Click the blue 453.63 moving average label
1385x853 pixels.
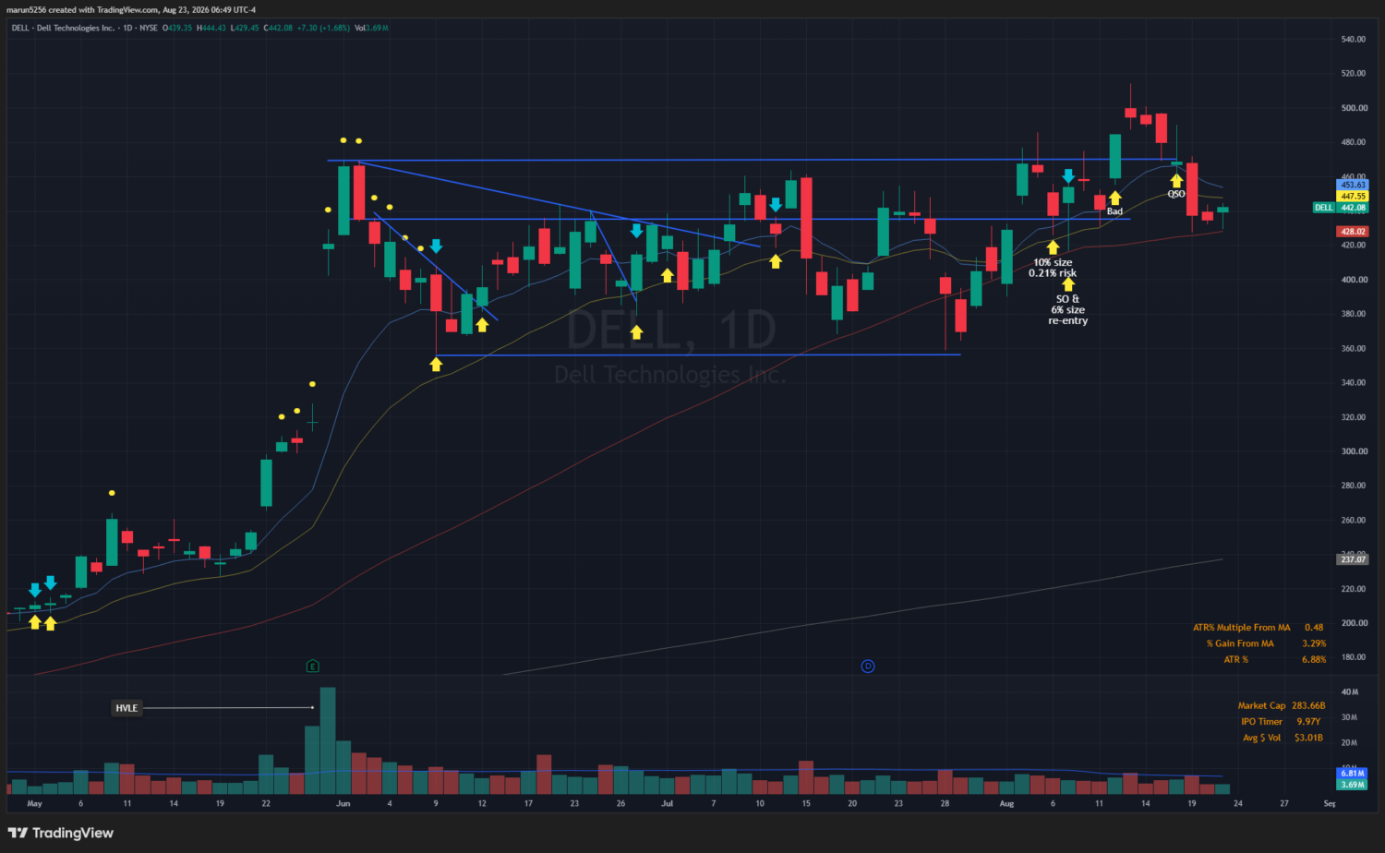pos(1353,185)
